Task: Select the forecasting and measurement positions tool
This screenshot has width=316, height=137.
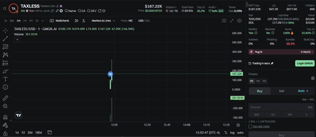Action: tap(5, 63)
